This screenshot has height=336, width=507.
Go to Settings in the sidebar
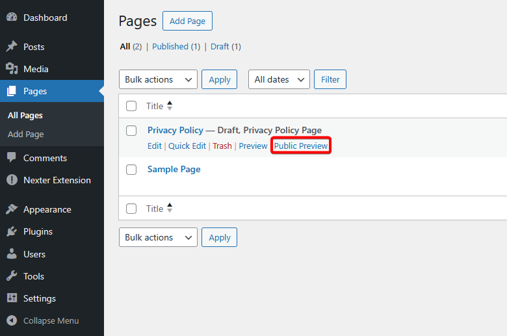39,298
